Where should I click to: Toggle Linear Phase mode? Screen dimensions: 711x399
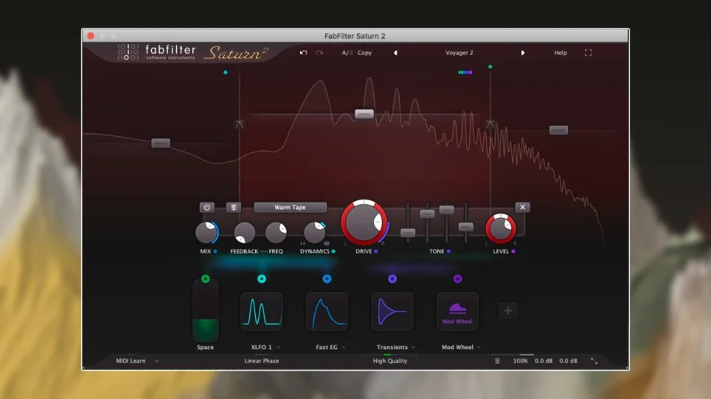[262, 361]
